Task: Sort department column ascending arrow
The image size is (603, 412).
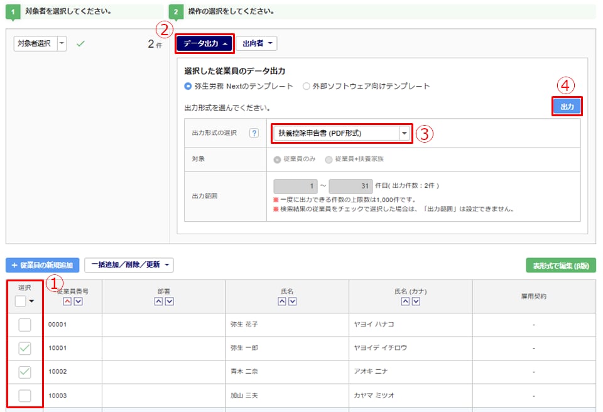Action: pos(158,301)
